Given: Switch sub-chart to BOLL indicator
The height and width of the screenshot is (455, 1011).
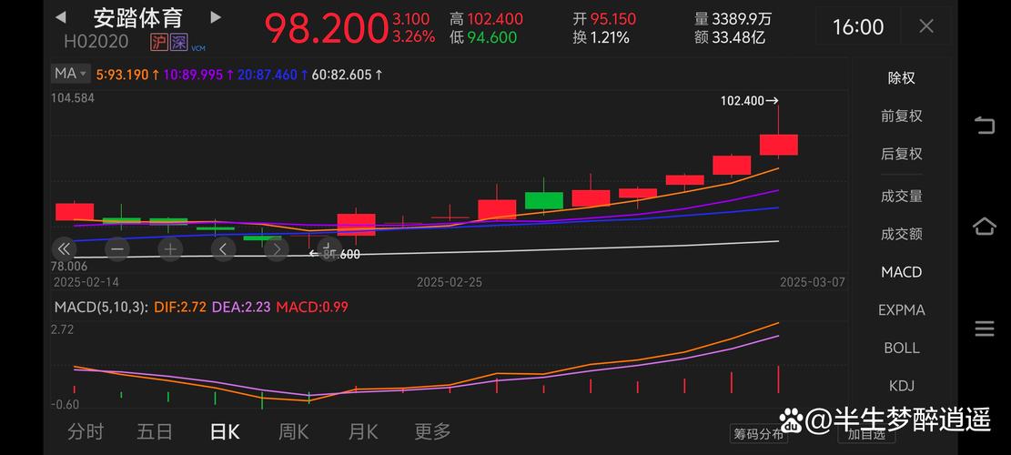Looking at the screenshot, I should pyautogui.click(x=902, y=348).
